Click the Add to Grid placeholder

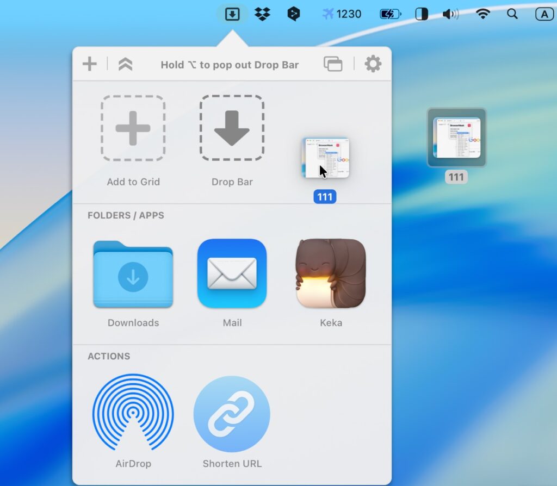pos(133,129)
